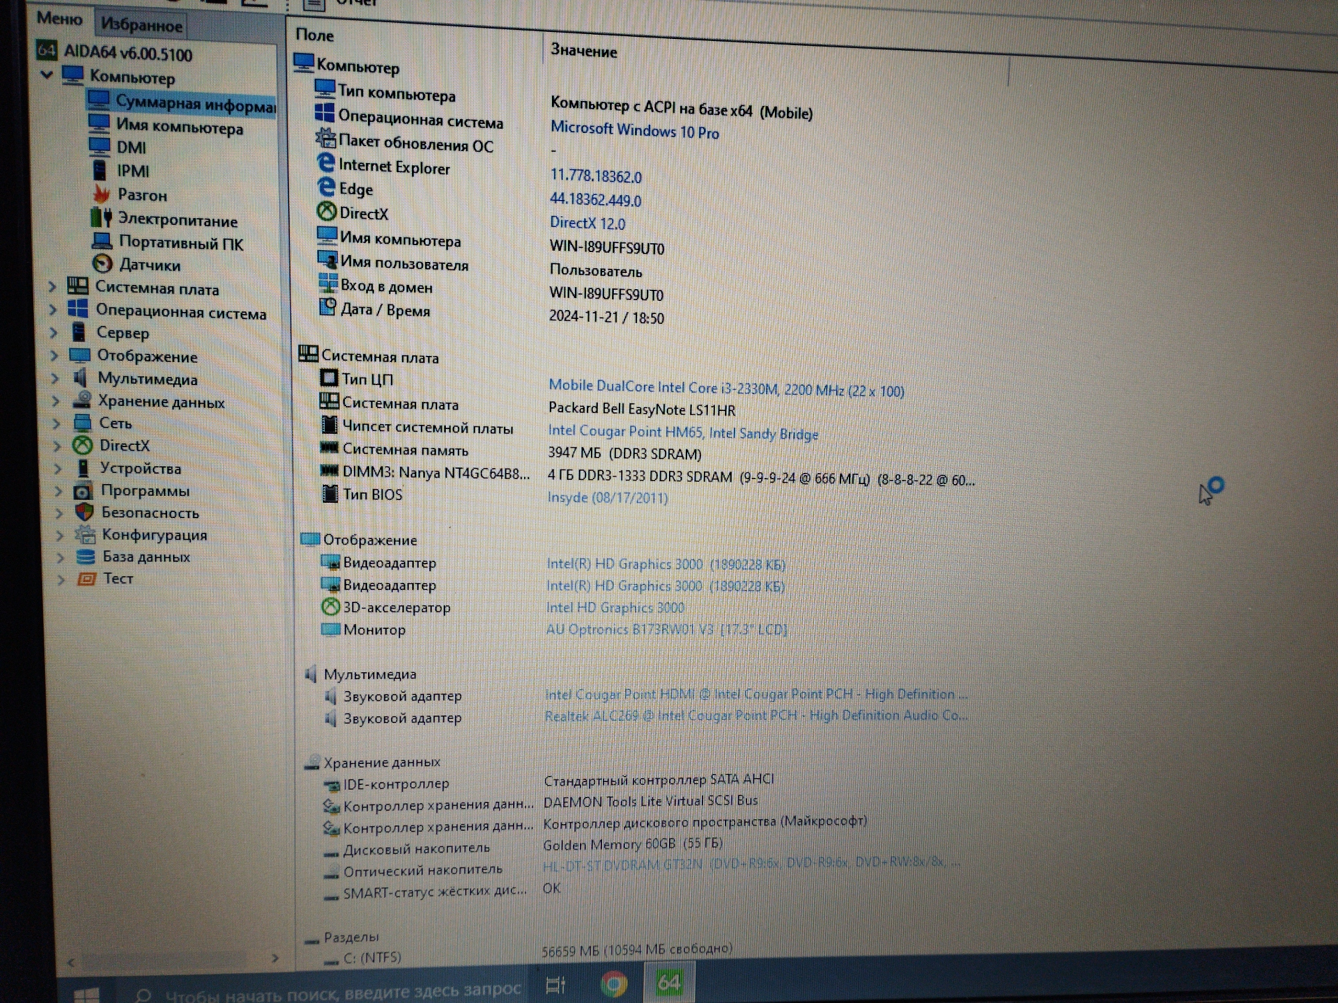Click the Операционная система Windows icon in list
The height and width of the screenshot is (1003, 1338).
tap(324, 113)
